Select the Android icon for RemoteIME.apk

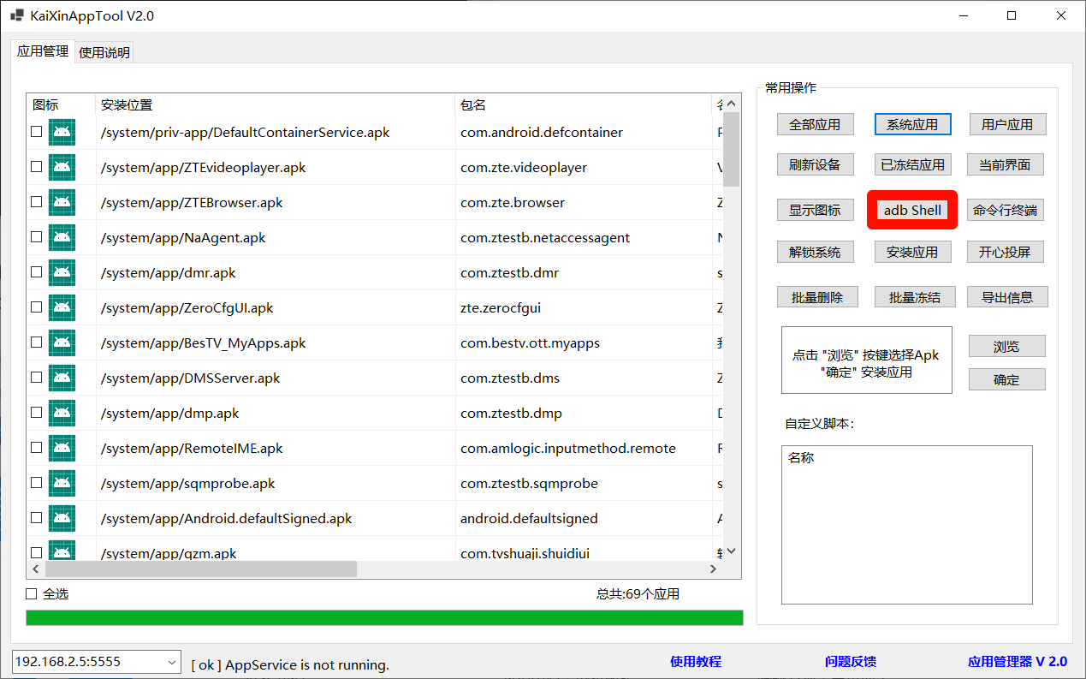pos(61,448)
